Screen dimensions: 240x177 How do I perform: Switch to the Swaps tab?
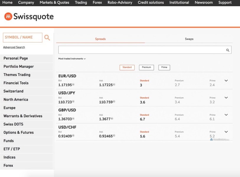click(189, 39)
